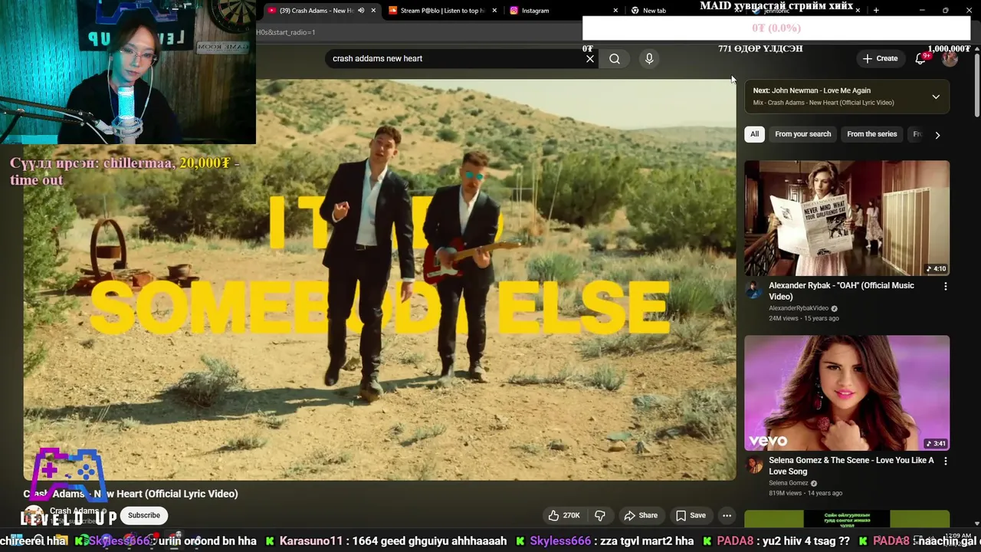Open the Crash Adams channel name link
This screenshot has width=981, height=552.
[74, 511]
